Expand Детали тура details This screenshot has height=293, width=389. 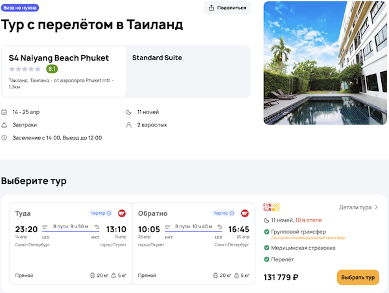click(x=359, y=207)
